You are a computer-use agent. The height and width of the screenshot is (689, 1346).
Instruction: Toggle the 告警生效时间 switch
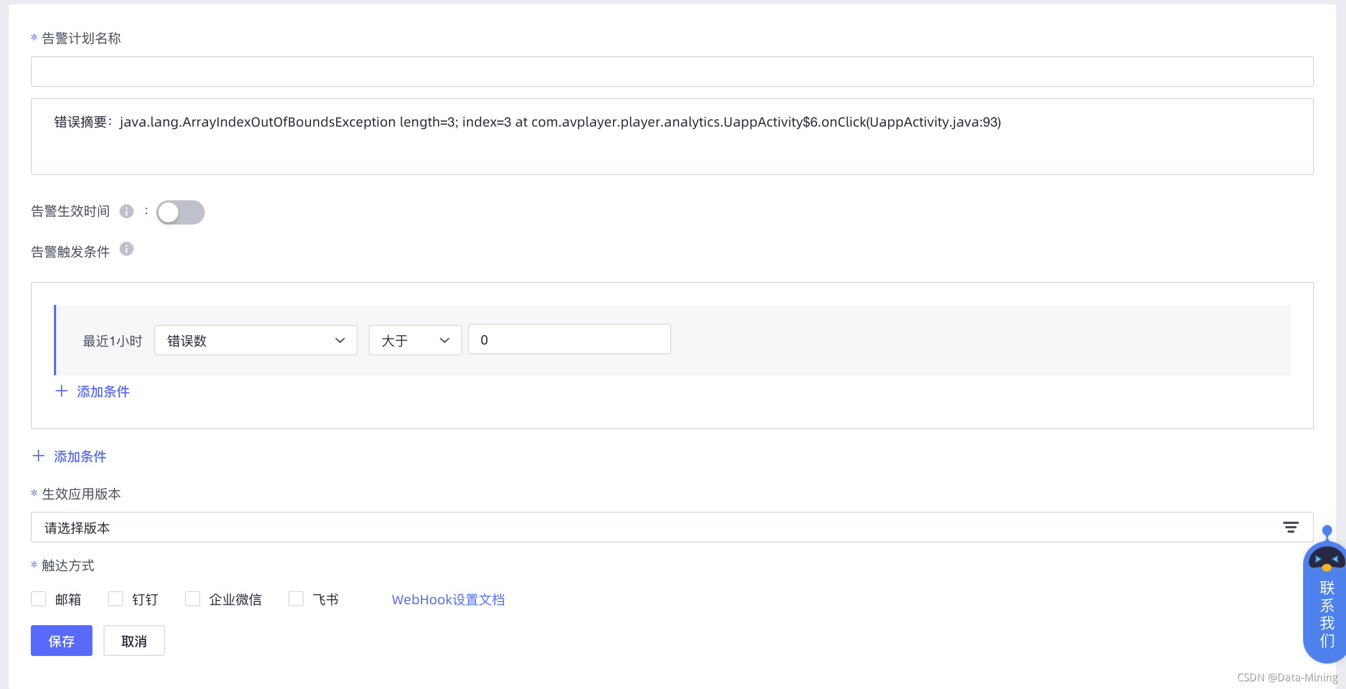[180, 212]
